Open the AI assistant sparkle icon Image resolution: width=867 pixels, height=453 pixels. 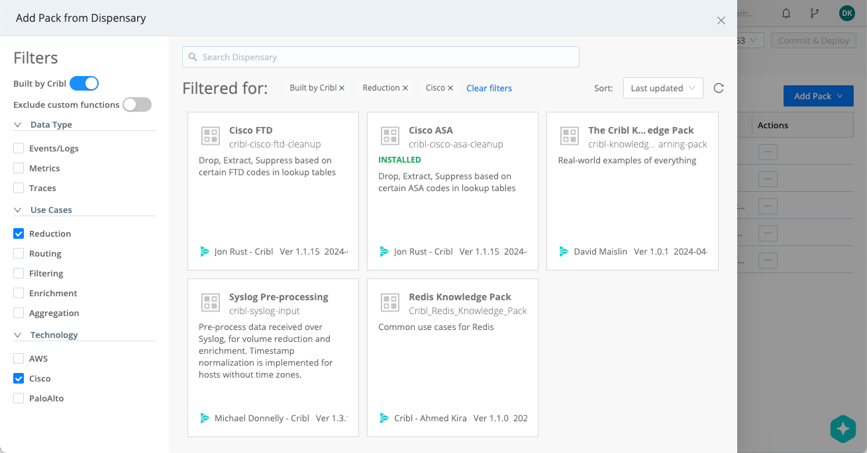pyautogui.click(x=842, y=429)
